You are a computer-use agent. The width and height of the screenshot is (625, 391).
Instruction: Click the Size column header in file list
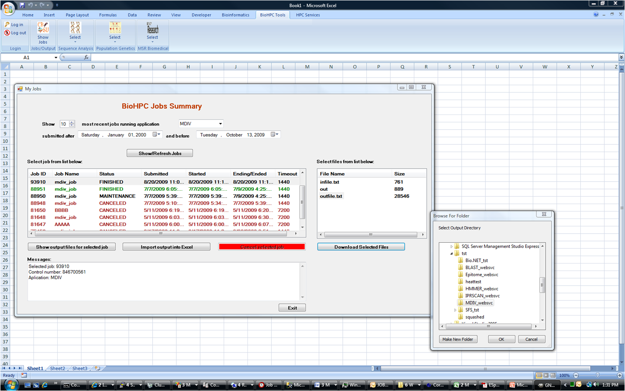coord(409,174)
